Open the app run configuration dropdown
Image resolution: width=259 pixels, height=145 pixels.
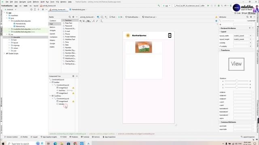[x=166, y=6]
